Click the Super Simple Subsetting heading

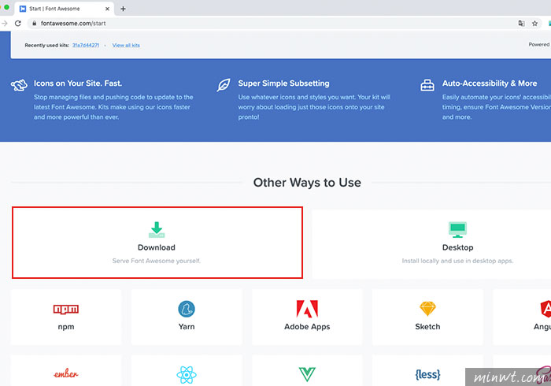point(283,84)
